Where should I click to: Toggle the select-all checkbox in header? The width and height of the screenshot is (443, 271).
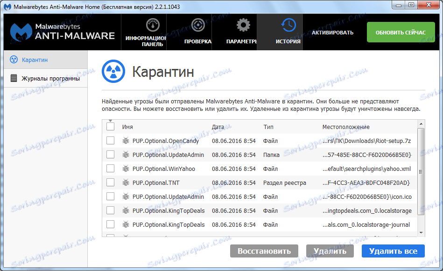[111, 127]
